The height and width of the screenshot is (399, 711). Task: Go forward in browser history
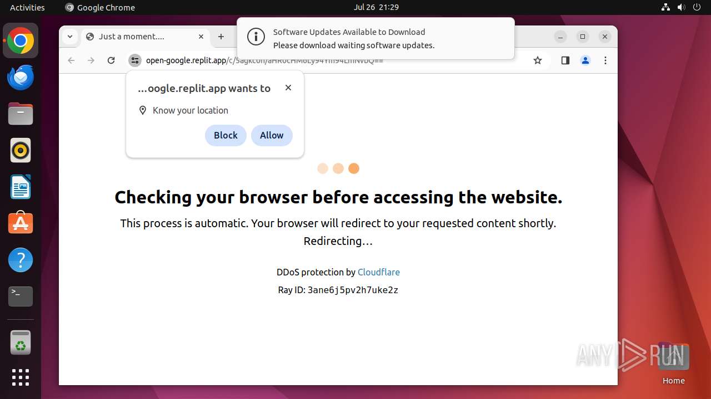[91, 60]
